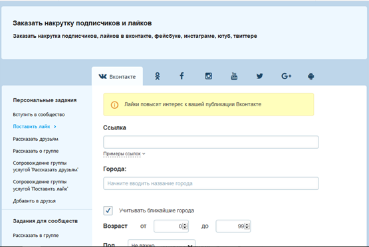
Task: Open the Odnoklassniki social network tab
Action: [x=158, y=76]
